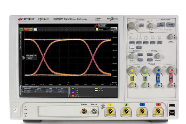Toggle the yellow channel 1 key
The image size is (186, 124).
pyautogui.click(x=132, y=78)
